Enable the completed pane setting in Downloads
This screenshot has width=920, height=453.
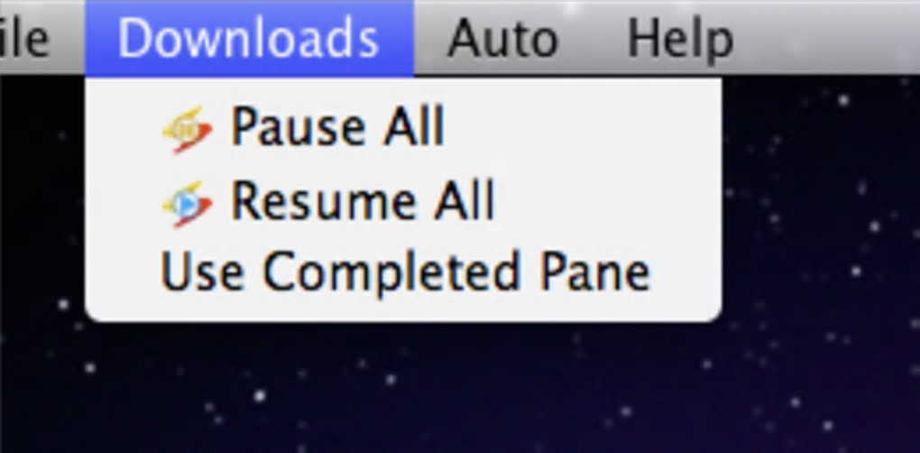(406, 271)
